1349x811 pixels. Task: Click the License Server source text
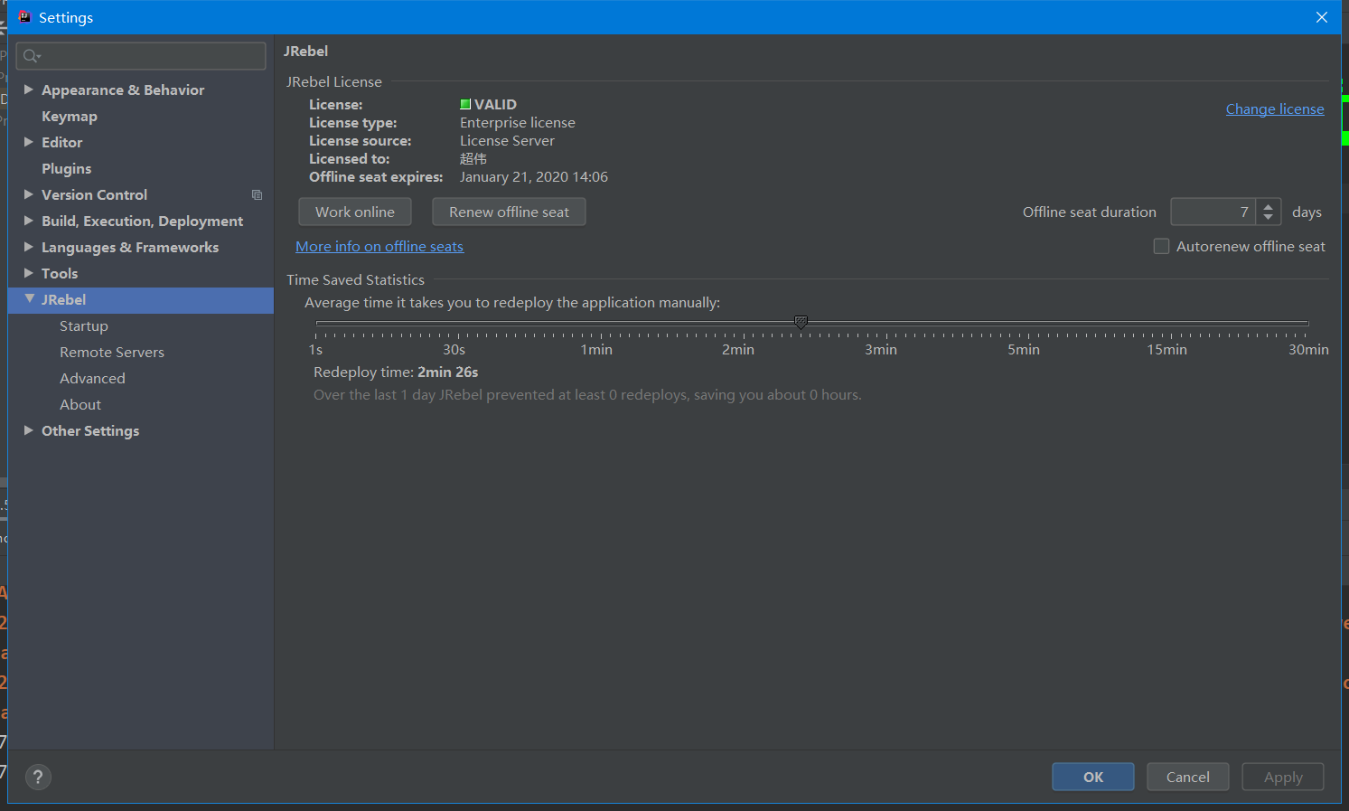tap(507, 140)
